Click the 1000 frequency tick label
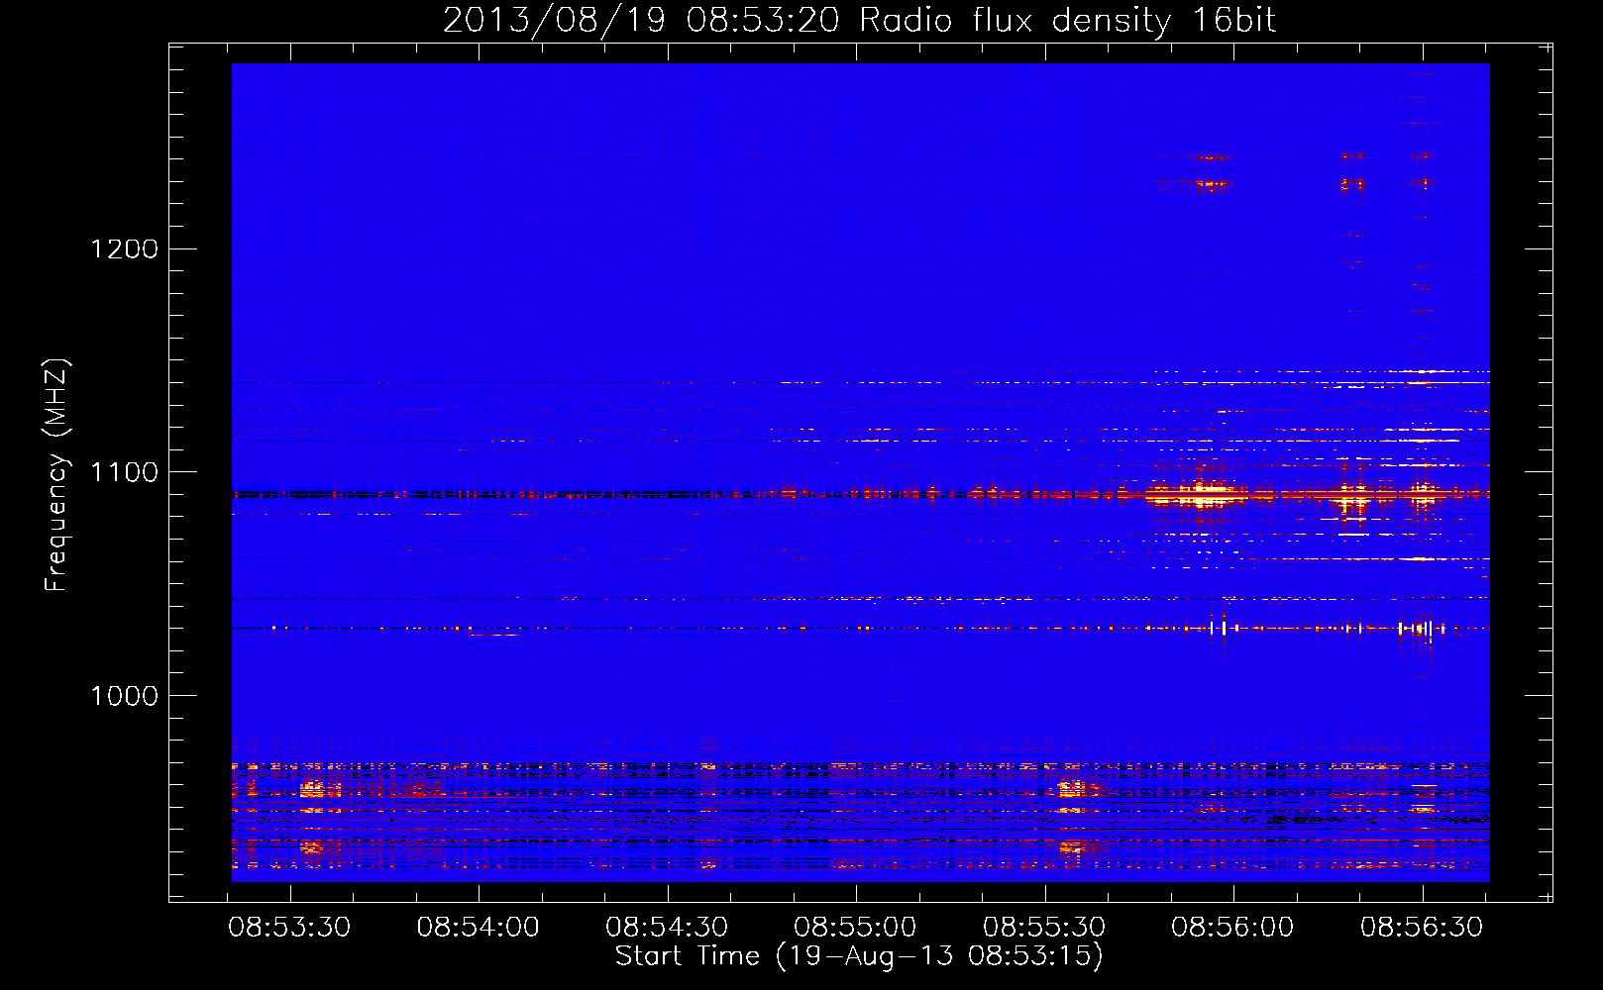1603x990 pixels. (125, 696)
